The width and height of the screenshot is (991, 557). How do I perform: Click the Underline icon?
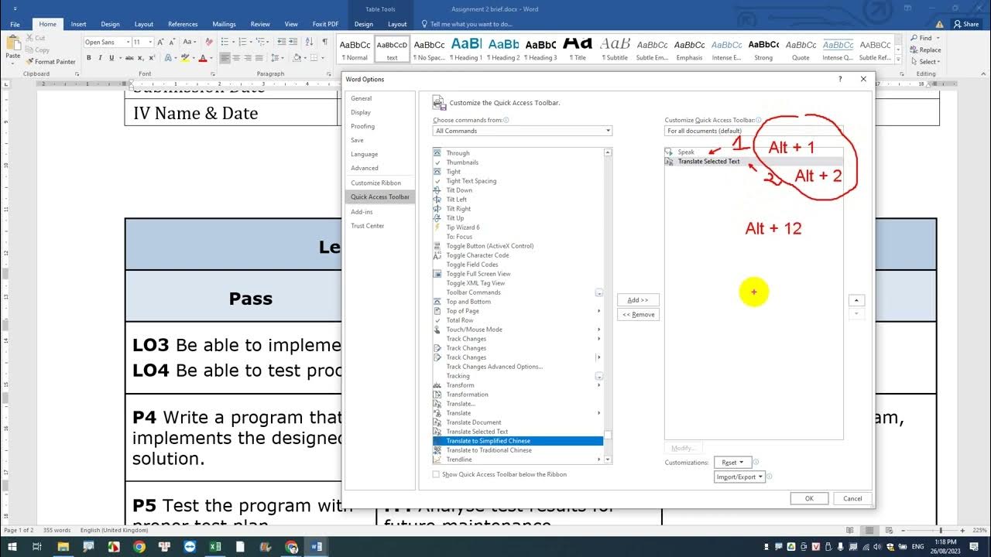tap(110, 58)
